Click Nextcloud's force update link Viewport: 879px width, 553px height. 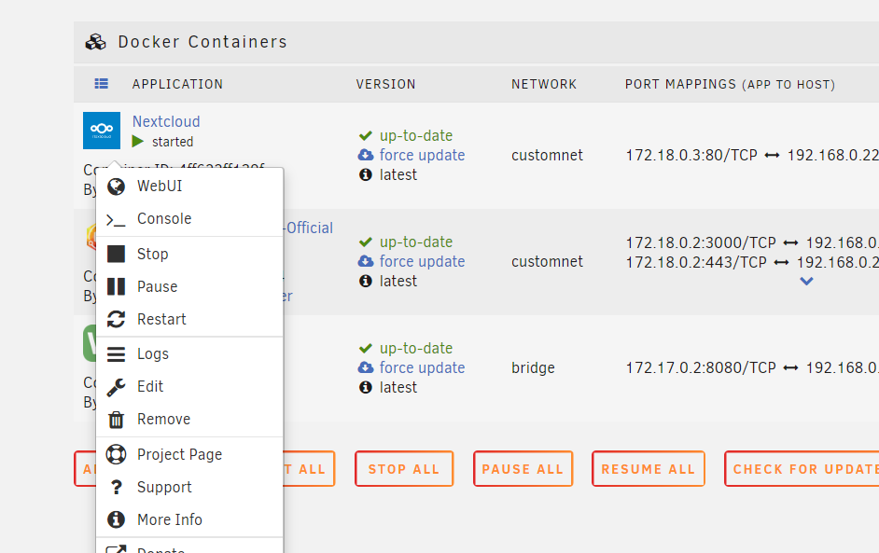click(x=422, y=155)
